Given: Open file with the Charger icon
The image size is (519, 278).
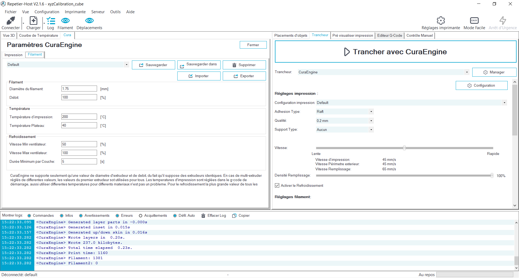Looking at the screenshot, I should pyautogui.click(x=34, y=21).
